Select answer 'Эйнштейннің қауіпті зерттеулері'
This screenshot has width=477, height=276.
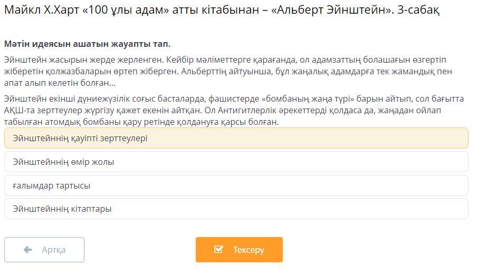80,139
